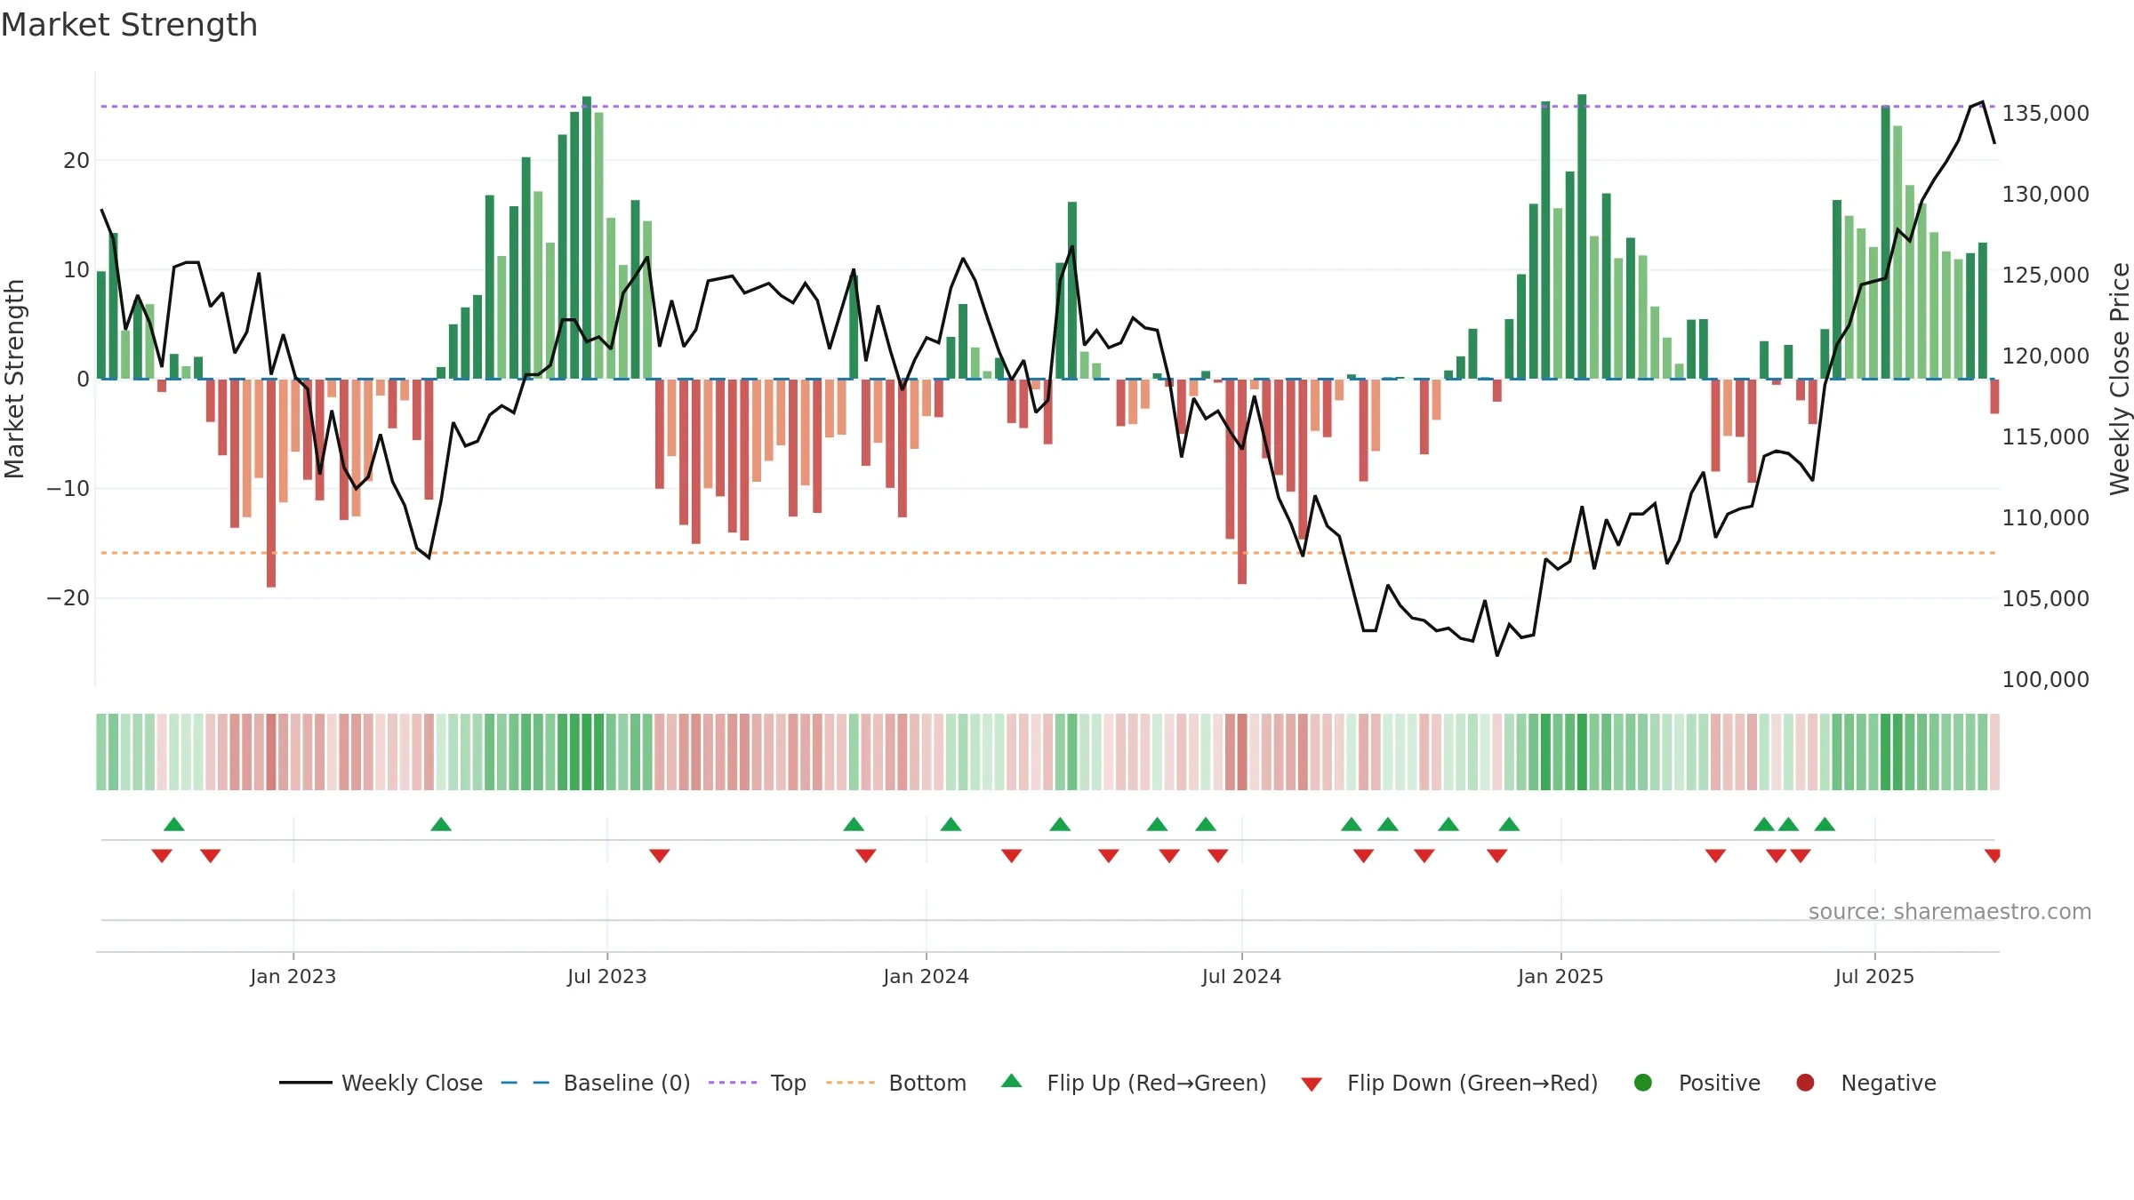Click the source: sharemaestro.com credit
The image size is (2134, 1200).
(1950, 912)
